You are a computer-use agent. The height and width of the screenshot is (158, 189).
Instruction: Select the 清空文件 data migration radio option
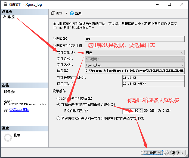pos(58,118)
